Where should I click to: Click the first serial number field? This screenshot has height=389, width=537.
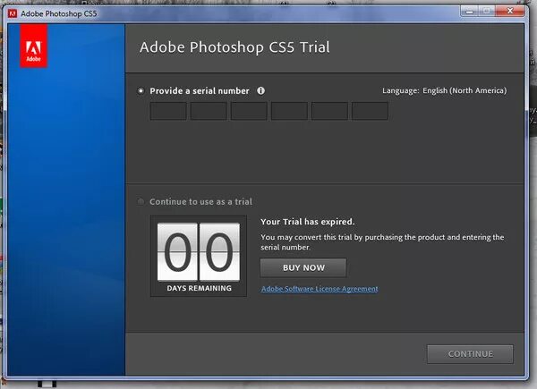[168, 111]
